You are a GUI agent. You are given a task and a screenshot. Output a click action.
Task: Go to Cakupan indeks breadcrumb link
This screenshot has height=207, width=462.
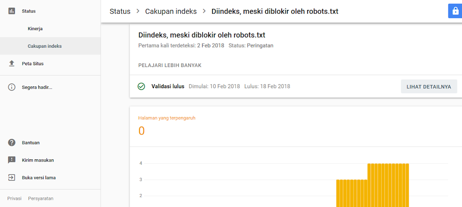coord(171,11)
